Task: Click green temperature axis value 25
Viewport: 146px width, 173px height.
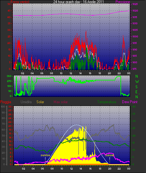Action: 134,128
